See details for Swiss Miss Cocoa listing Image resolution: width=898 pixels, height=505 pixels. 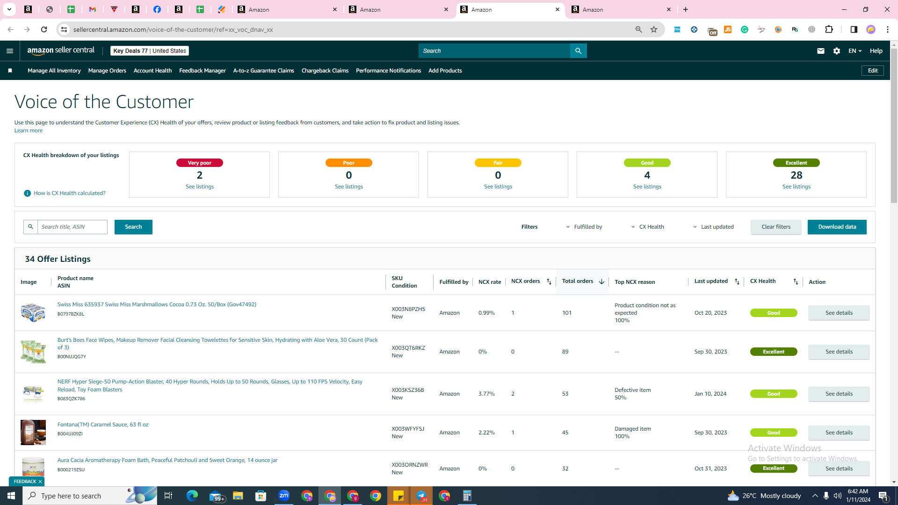pyautogui.click(x=839, y=313)
